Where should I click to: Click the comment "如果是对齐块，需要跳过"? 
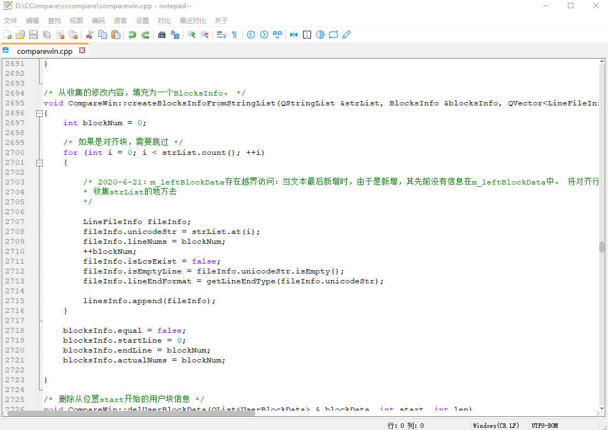click(124, 142)
